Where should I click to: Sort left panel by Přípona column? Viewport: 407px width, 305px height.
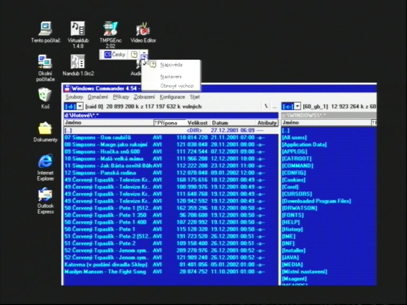tap(170, 123)
